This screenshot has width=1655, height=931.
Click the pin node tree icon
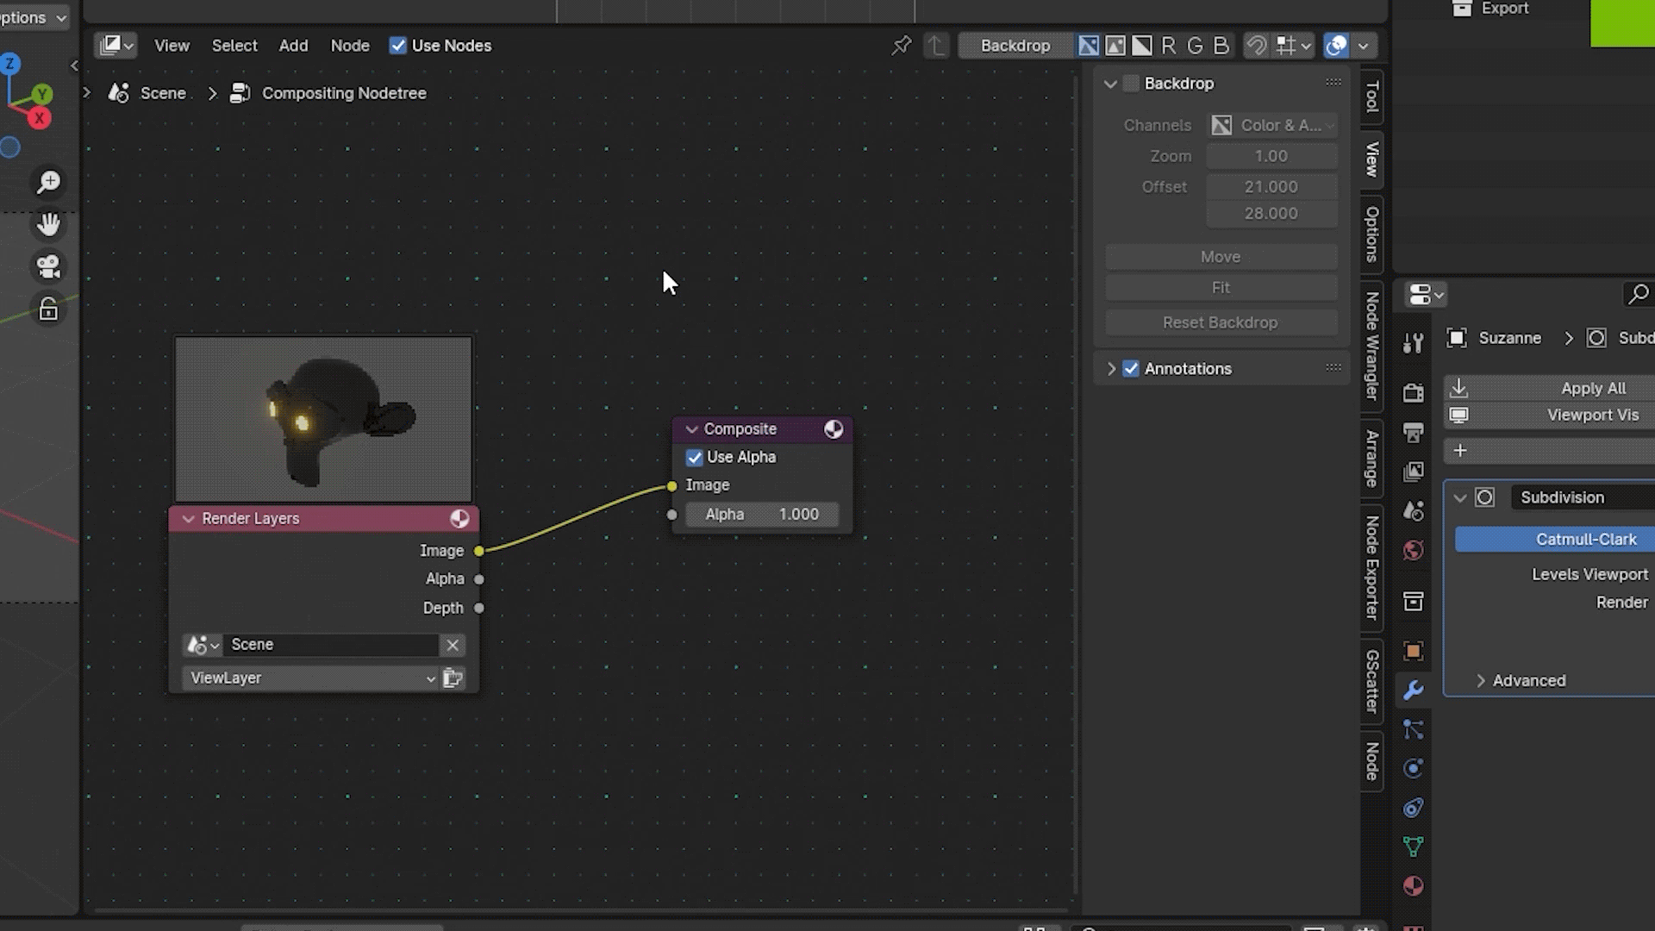[x=902, y=45]
